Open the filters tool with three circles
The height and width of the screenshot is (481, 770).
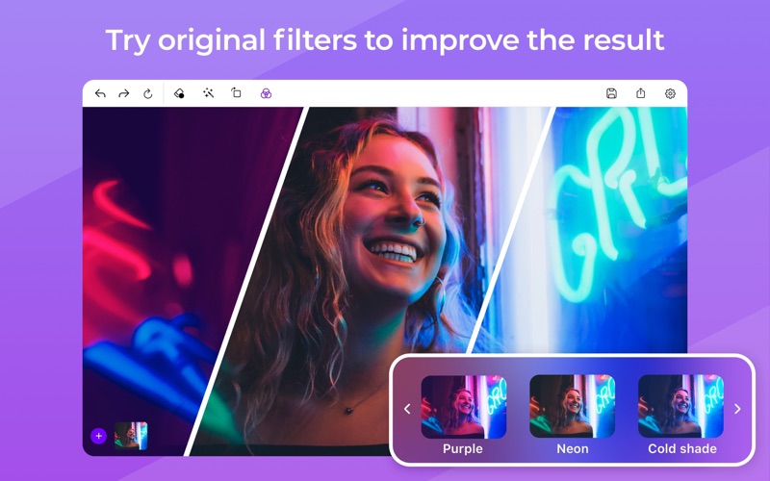click(x=266, y=93)
